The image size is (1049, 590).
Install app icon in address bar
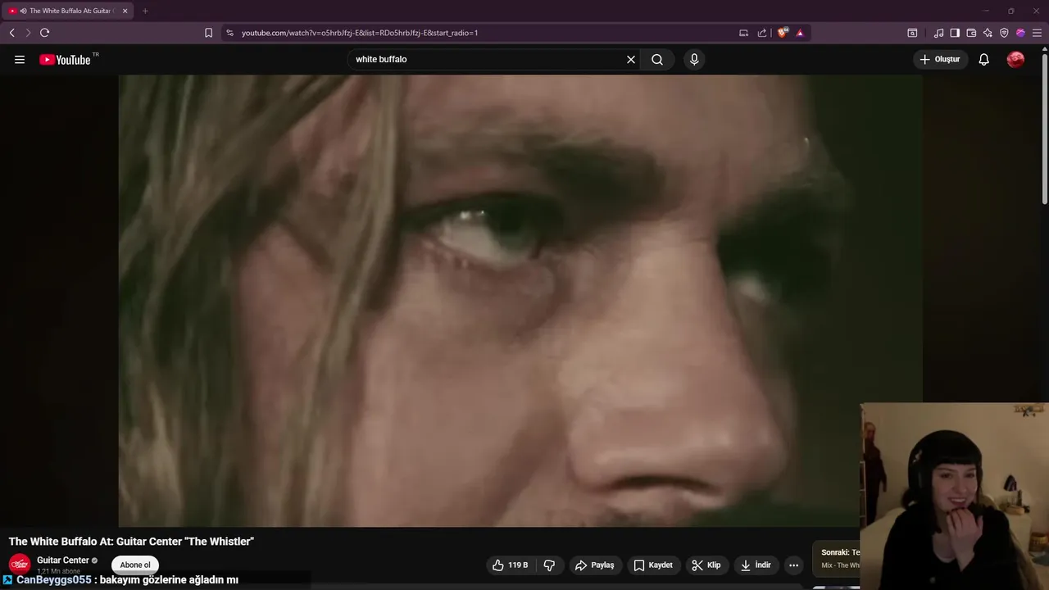tap(743, 33)
